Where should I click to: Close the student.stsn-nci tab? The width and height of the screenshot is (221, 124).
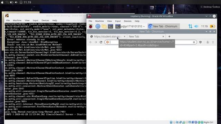coord(124,37)
